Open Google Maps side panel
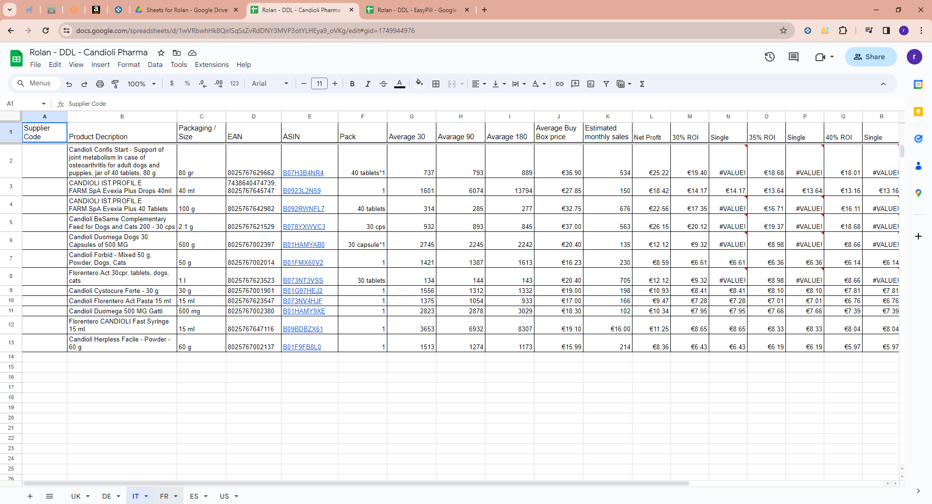 pos(918,193)
